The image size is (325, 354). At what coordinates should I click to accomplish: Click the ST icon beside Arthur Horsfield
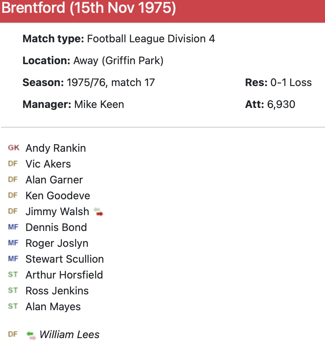click(x=13, y=275)
